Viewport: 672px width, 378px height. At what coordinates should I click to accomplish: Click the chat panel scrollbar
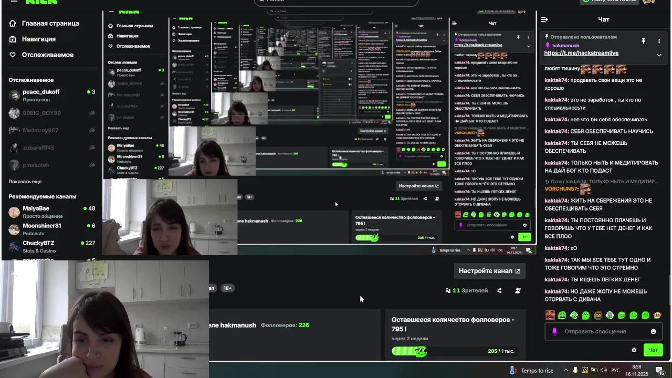point(669,289)
